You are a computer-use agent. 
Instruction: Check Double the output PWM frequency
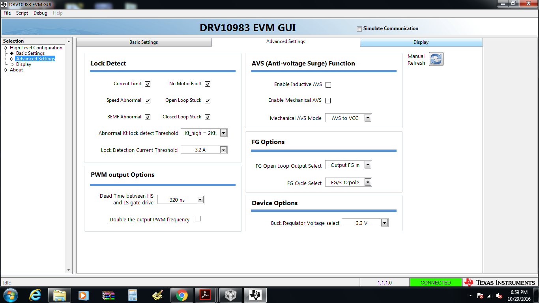click(x=198, y=219)
